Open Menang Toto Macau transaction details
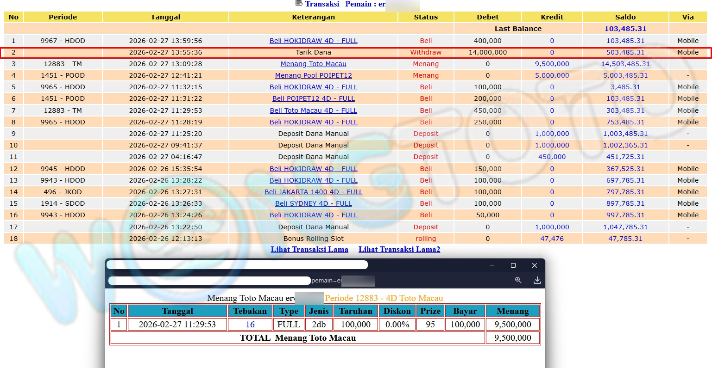This screenshot has height=368, width=712. 313,64
